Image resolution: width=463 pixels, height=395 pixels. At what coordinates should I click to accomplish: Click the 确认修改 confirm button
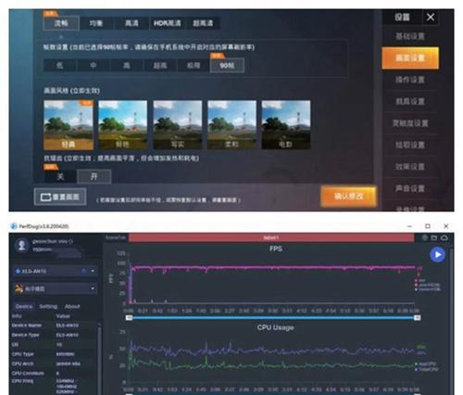pos(349,197)
